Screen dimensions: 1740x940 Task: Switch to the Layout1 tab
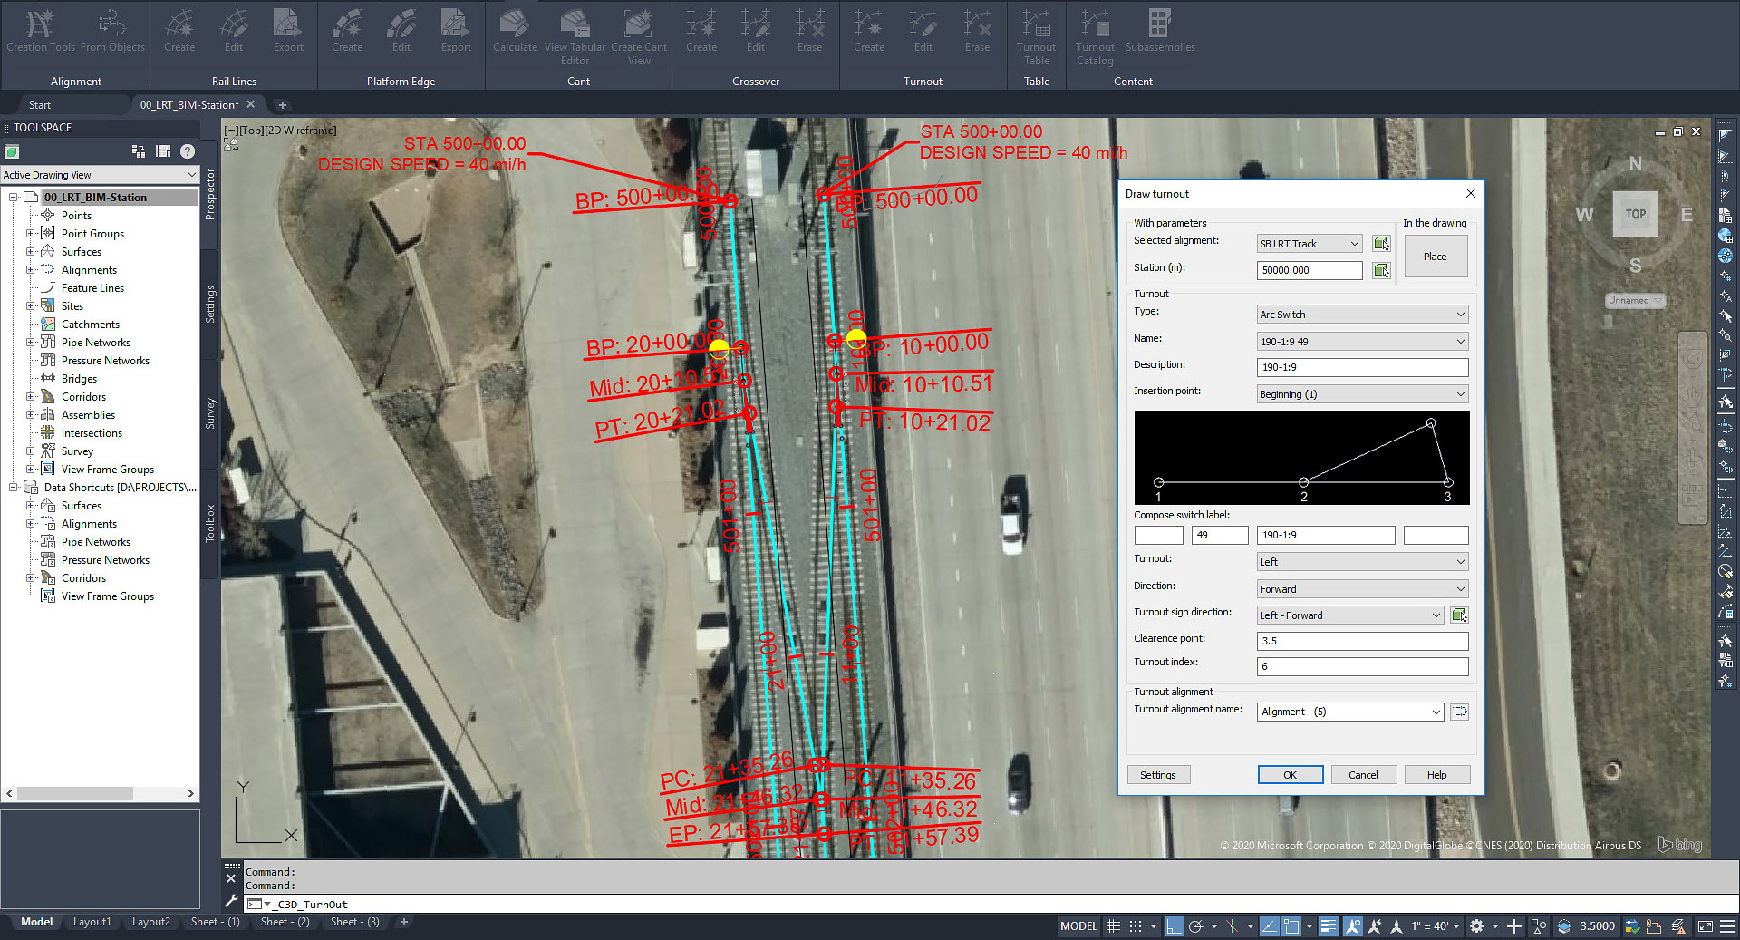pos(92,922)
